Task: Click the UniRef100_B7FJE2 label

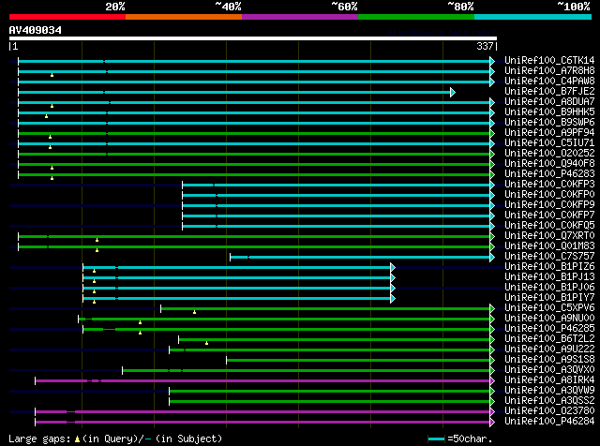Action: [x=549, y=92]
